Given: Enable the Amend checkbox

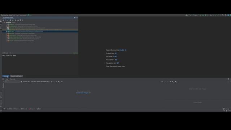Looking at the screenshot, I should coord(3,53).
